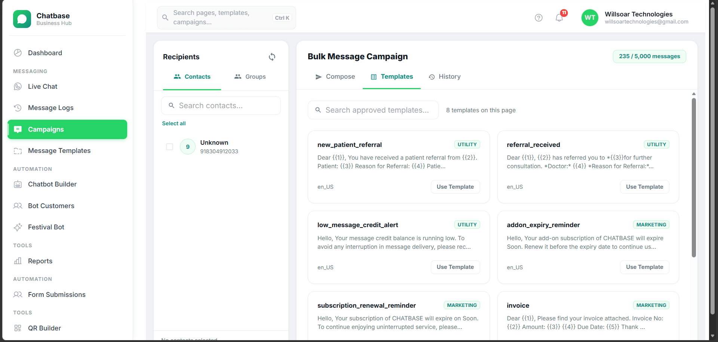This screenshot has height=342, width=718.
Task: Click the Chatbase logo icon
Action: click(x=22, y=19)
